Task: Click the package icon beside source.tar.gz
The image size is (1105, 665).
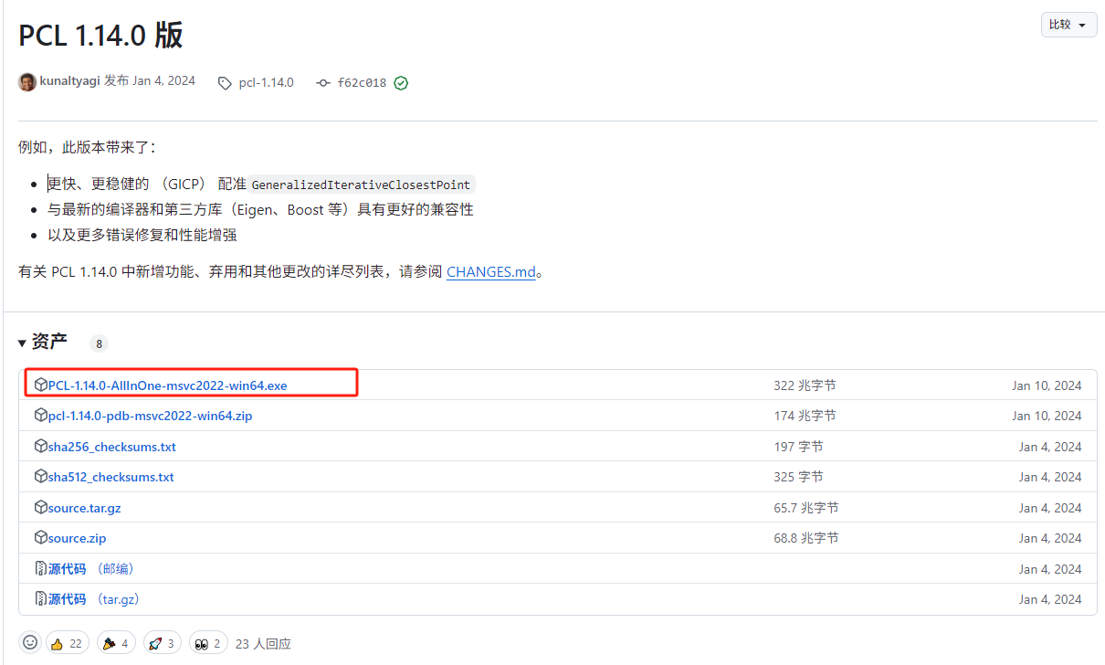Action: click(40, 507)
